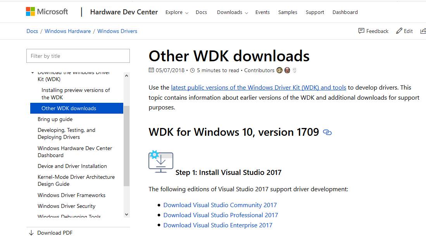This screenshot has width=426, height=237.
Task: Collapse the Download the Windows Driver Kit node
Action: [33, 73]
